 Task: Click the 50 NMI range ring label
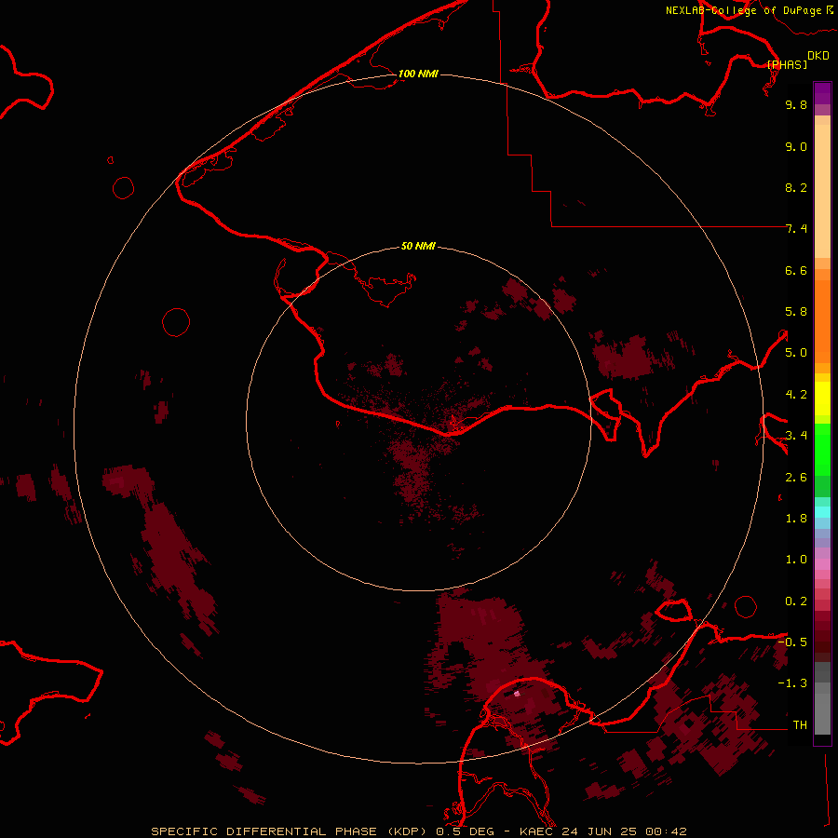point(418,246)
